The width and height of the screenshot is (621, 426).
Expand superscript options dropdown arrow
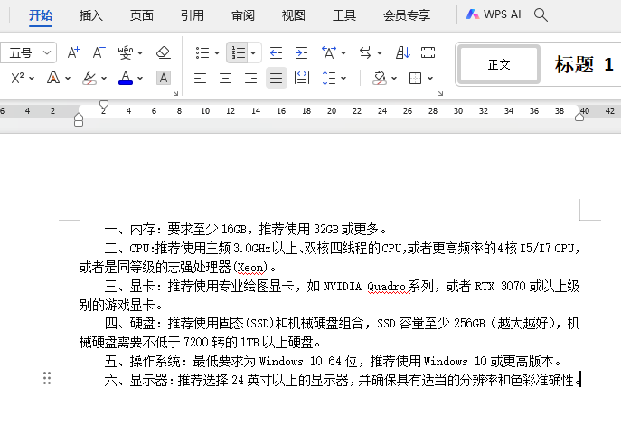32,79
